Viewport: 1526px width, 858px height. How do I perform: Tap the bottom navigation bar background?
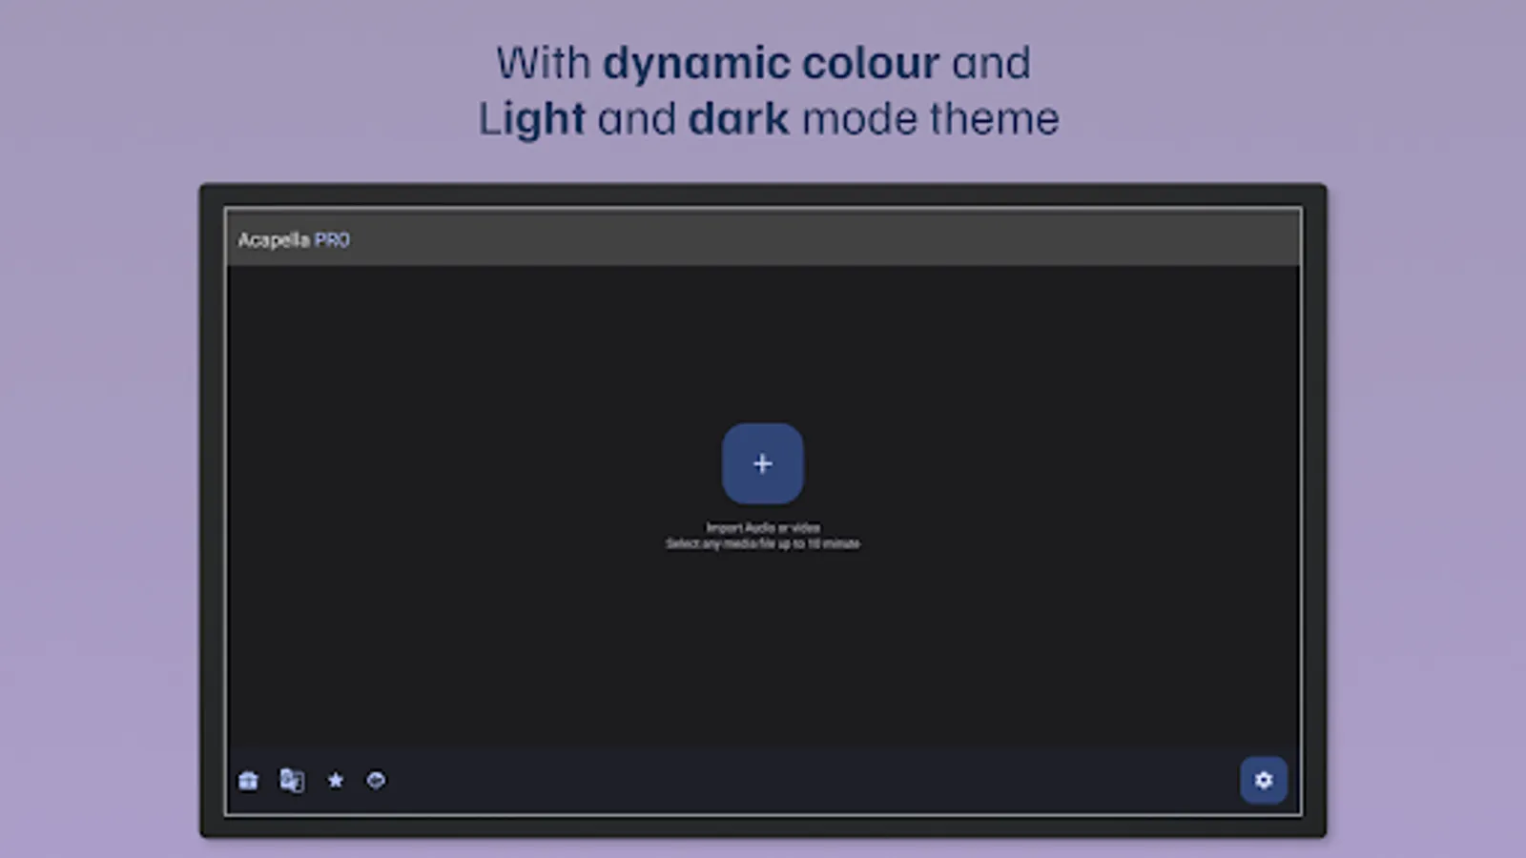pos(762,780)
